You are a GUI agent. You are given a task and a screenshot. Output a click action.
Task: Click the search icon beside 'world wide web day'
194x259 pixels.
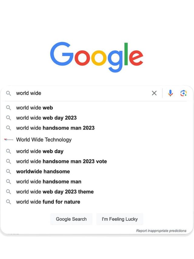tap(9, 151)
